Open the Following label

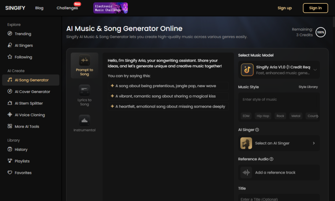click(23, 57)
